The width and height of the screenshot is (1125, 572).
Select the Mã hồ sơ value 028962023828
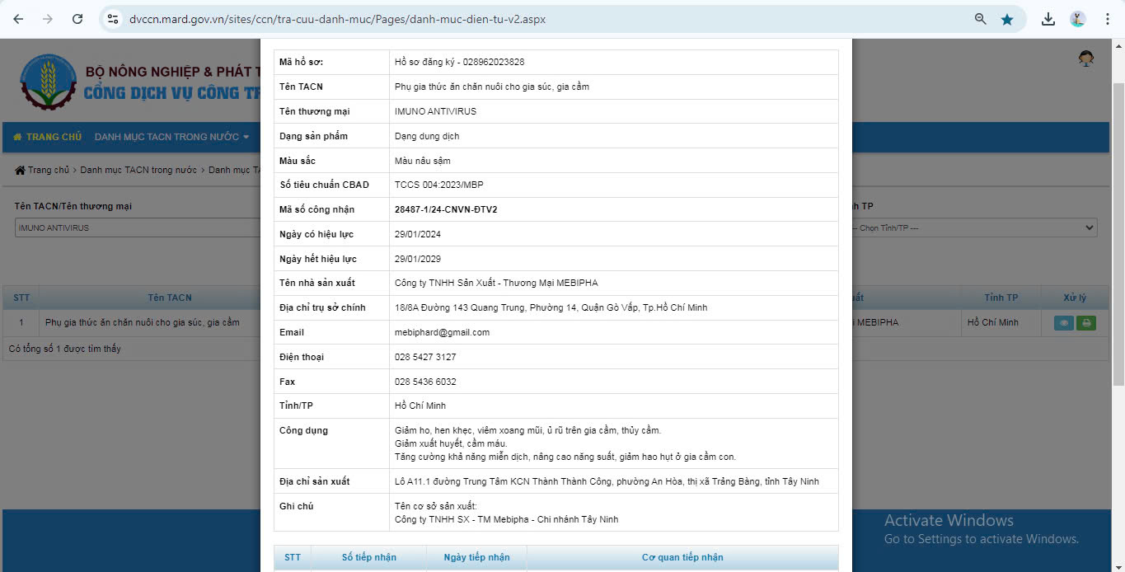click(x=494, y=62)
